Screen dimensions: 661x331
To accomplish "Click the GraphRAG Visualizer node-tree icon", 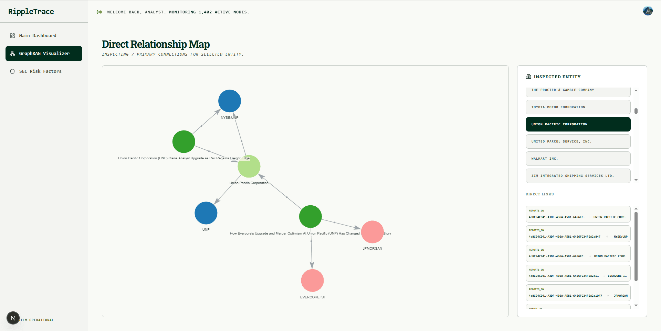I will (12, 54).
